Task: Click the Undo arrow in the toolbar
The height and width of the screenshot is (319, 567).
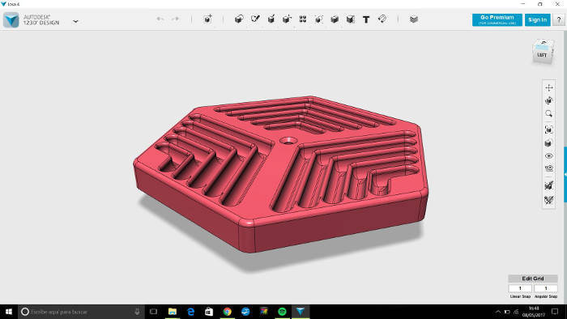Action: point(160,19)
